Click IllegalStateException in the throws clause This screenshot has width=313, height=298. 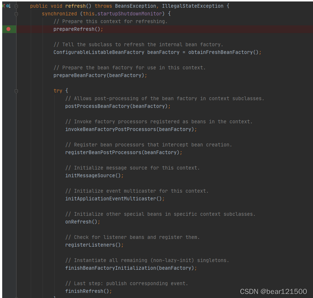[193, 6]
